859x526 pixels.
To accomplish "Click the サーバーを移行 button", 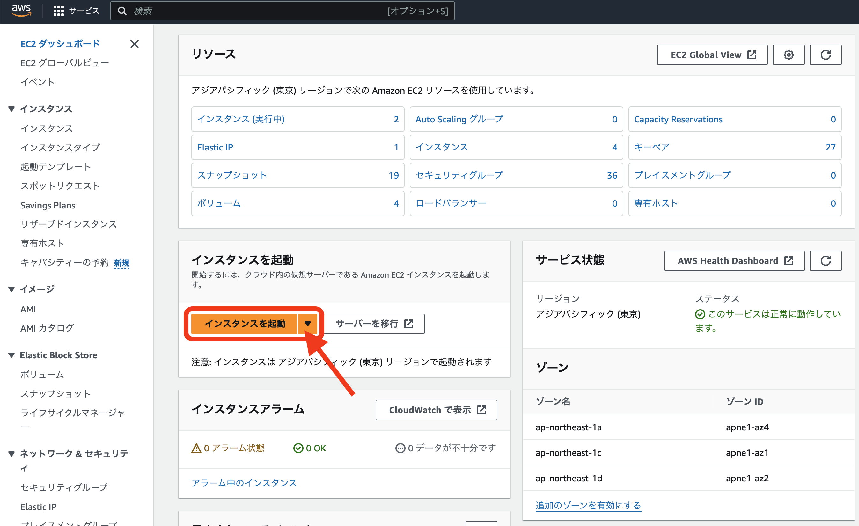I will click(374, 324).
